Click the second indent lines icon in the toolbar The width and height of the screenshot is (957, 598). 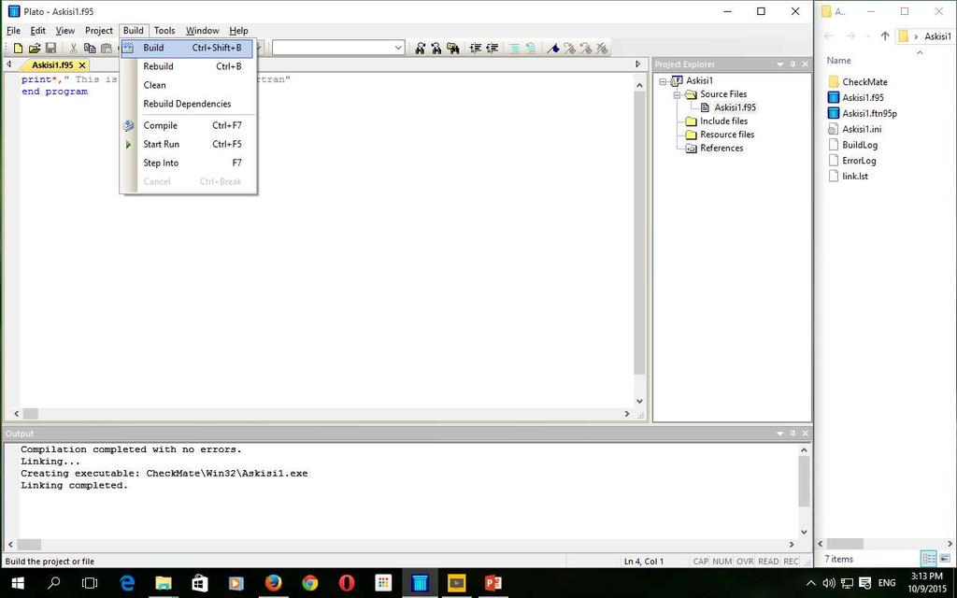pyautogui.click(x=492, y=49)
